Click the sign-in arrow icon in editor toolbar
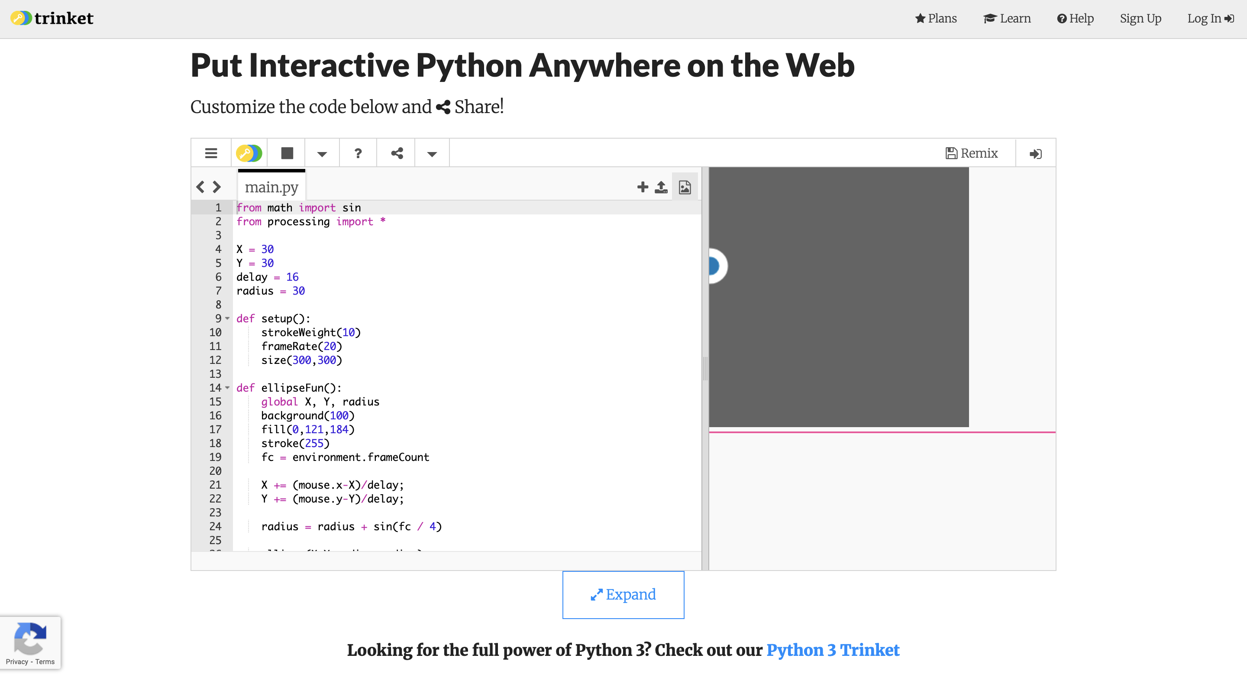 click(x=1035, y=154)
